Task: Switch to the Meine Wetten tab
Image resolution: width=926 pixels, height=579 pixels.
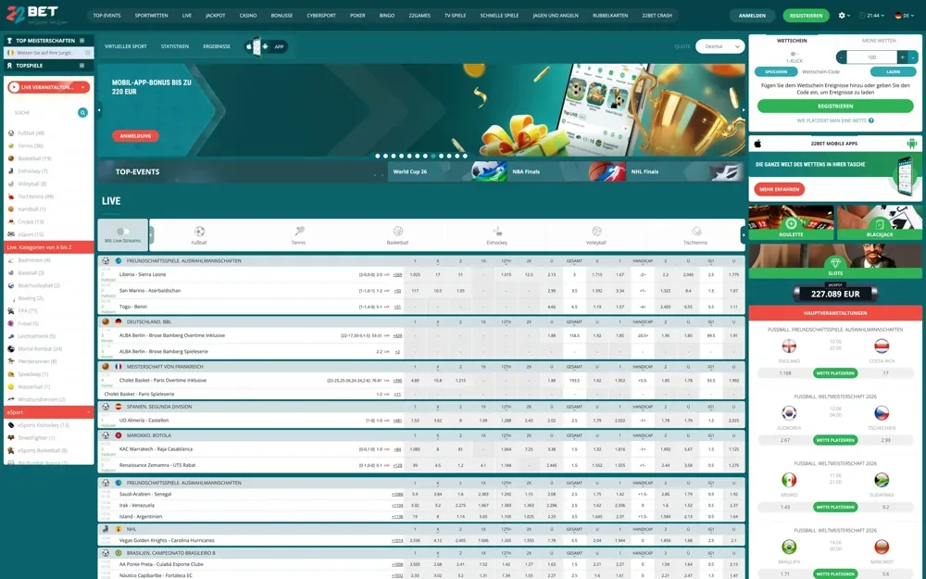Action: [879, 40]
